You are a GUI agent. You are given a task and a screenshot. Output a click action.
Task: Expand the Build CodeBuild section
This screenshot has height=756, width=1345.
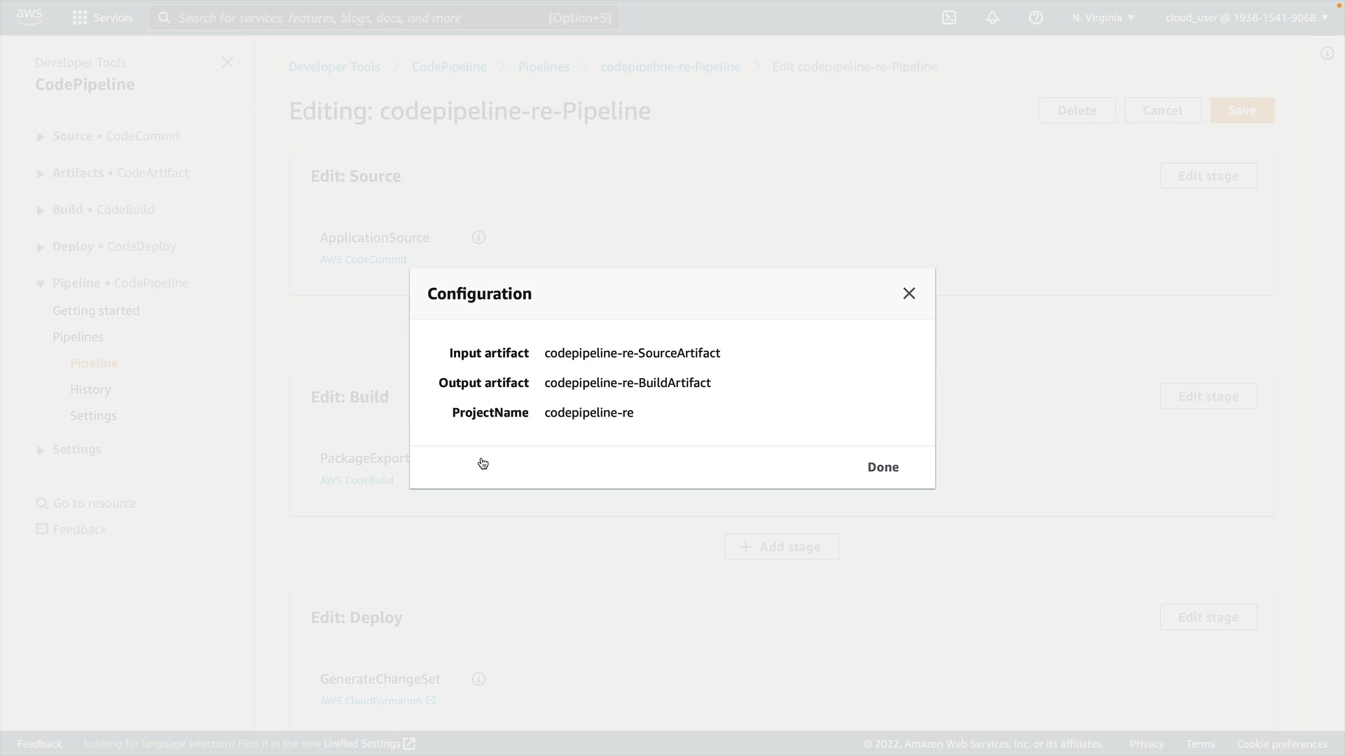click(x=41, y=211)
